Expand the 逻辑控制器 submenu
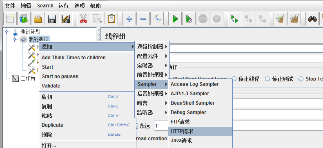Image resolution: width=323 pixels, height=148 pixels. click(152, 47)
